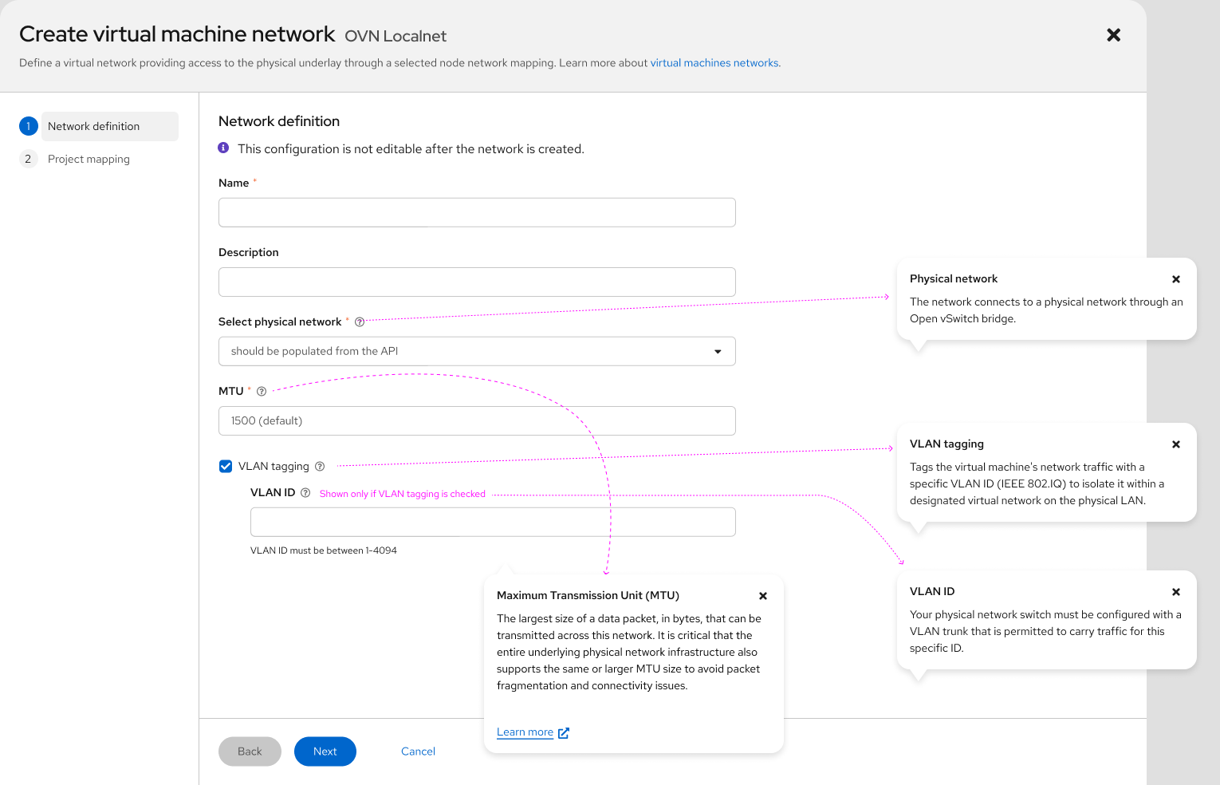The image size is (1220, 785).
Task: Close the VLAN tagging popover
Action: tap(1176, 444)
